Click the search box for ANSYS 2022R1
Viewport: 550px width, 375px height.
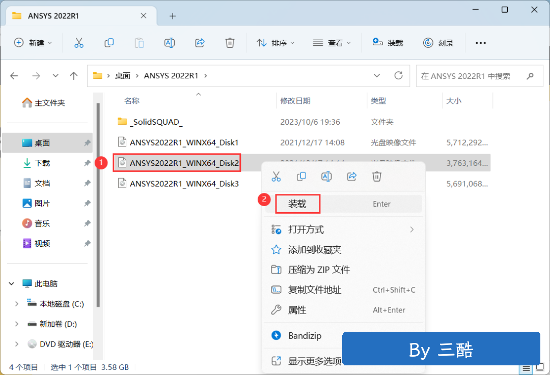pos(480,76)
